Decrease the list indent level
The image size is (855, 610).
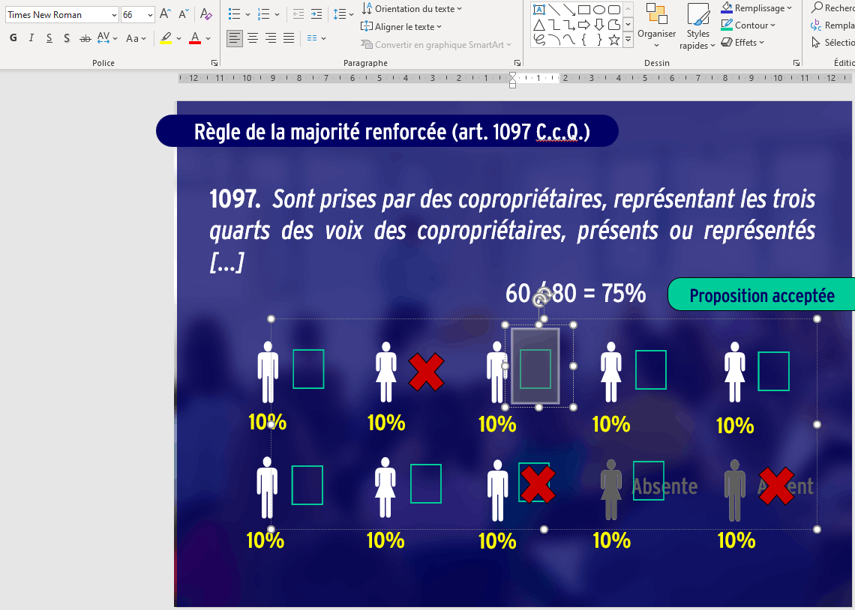298,15
